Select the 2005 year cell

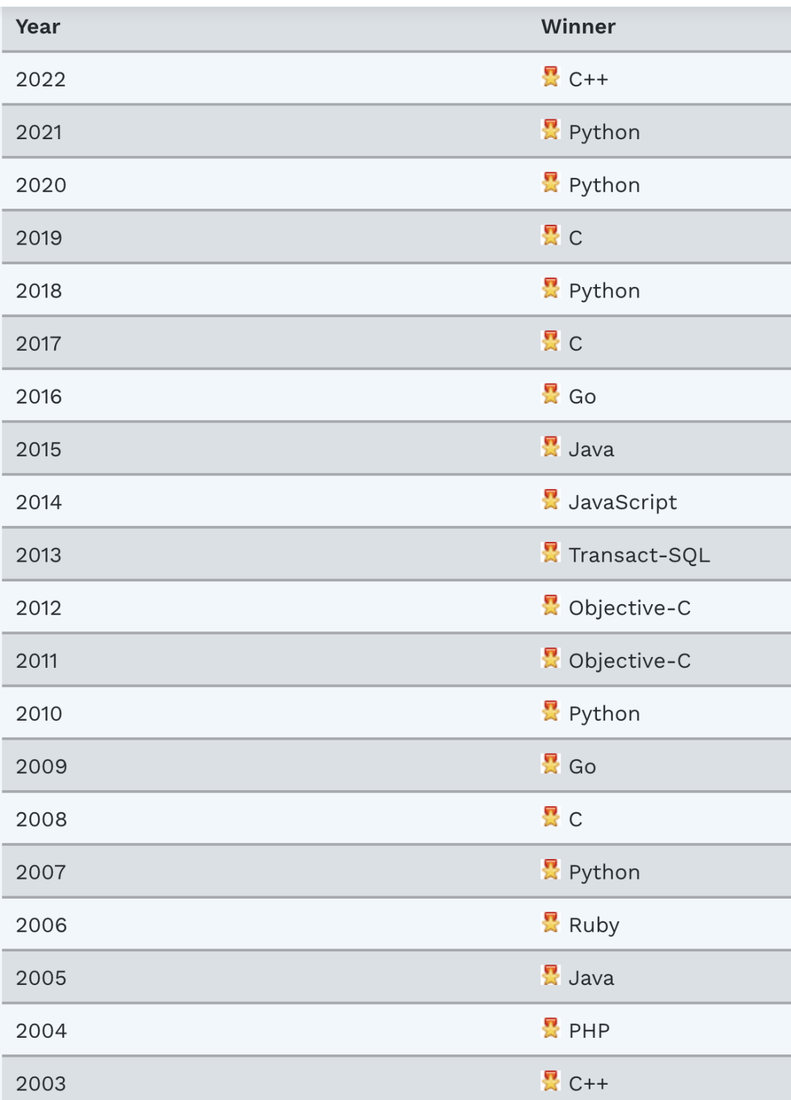(41, 978)
